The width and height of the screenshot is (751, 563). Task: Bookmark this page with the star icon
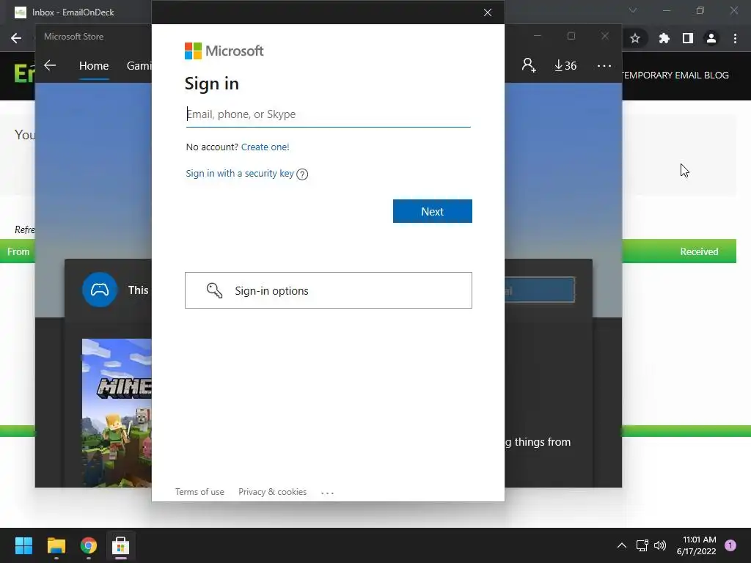click(x=635, y=38)
